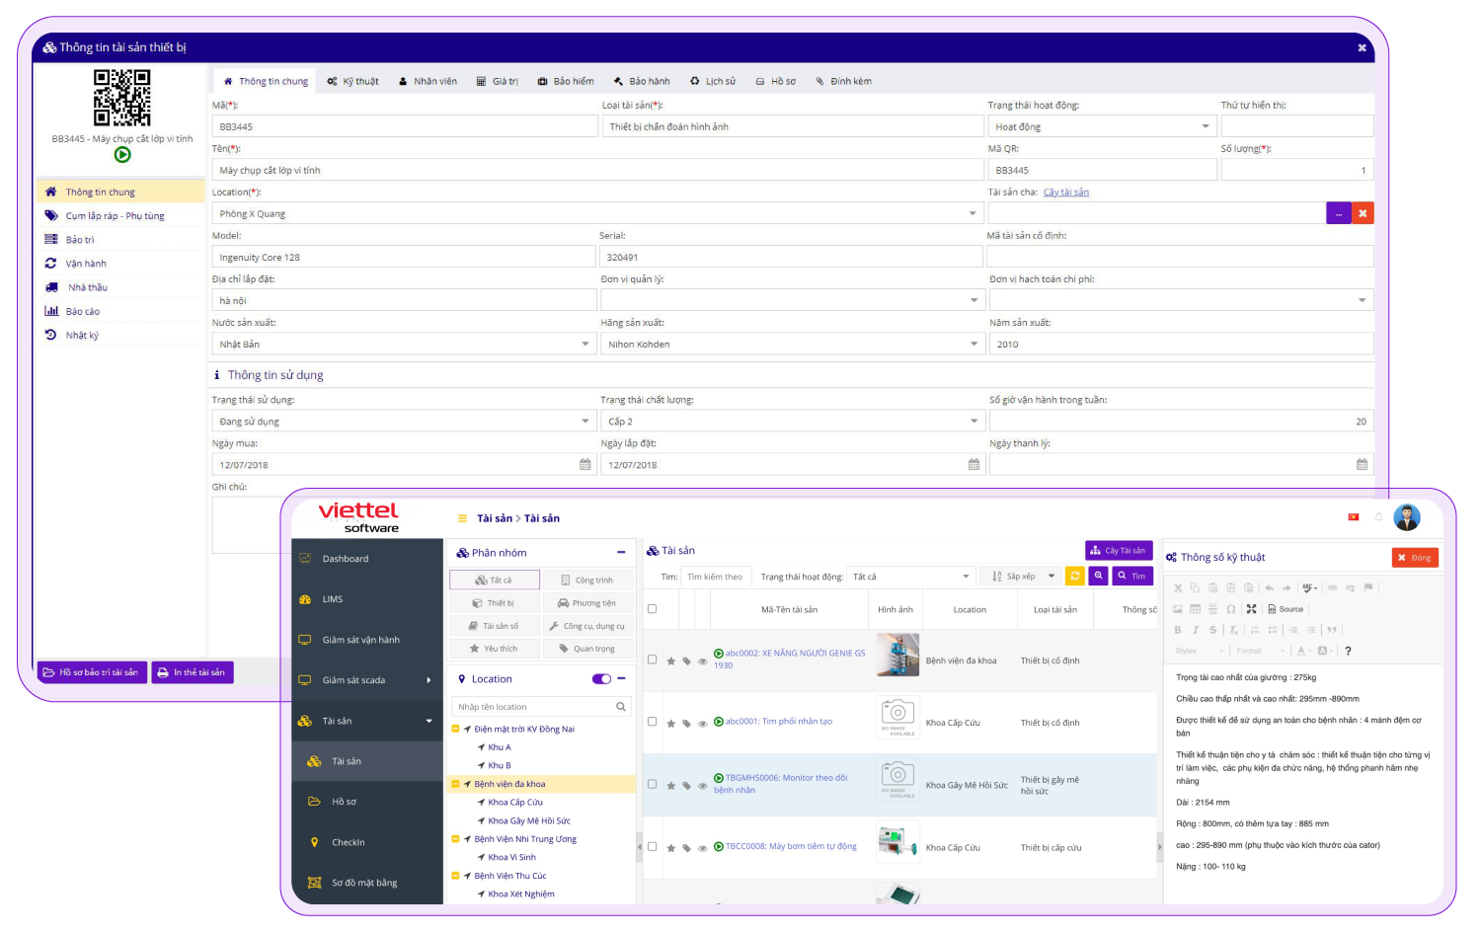Open the Kỹ thuật tab
The height and width of the screenshot is (933, 1481).
(x=353, y=82)
